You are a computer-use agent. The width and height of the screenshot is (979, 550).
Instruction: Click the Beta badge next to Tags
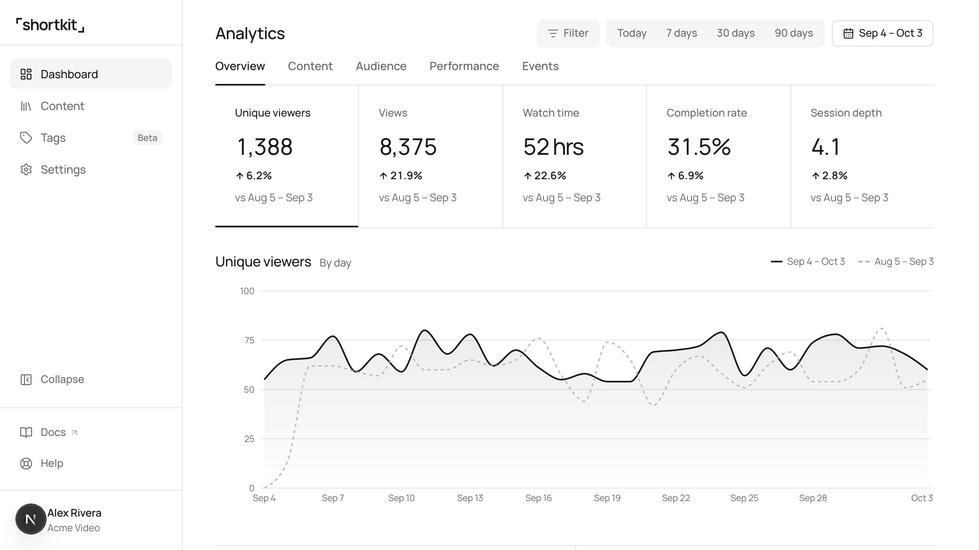147,138
